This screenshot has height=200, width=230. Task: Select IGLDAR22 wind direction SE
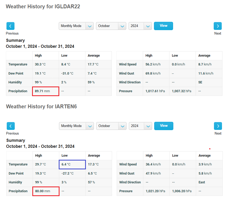(x=200, y=82)
